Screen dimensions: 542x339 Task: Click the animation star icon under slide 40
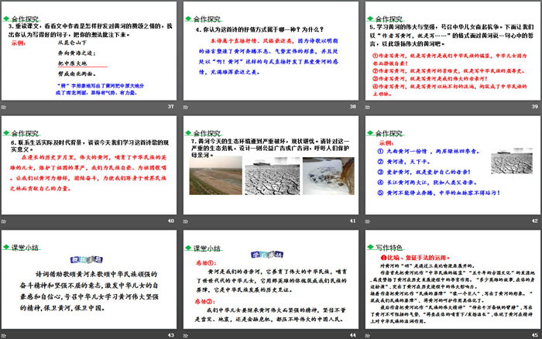pos(3,221)
